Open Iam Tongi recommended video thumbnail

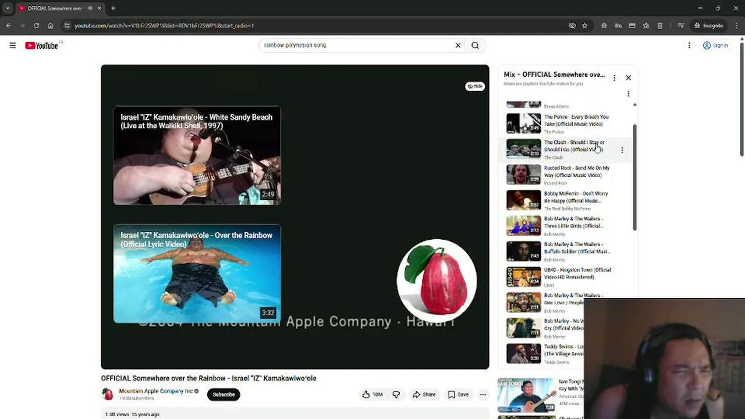click(526, 395)
